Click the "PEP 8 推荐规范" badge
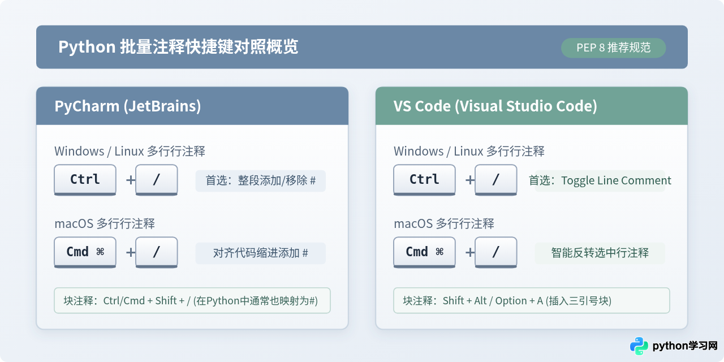The width and height of the screenshot is (724, 362). tap(613, 48)
